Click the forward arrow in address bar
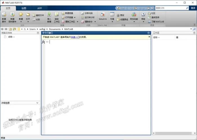This screenshot has height=140, width=197. tap(6, 29)
